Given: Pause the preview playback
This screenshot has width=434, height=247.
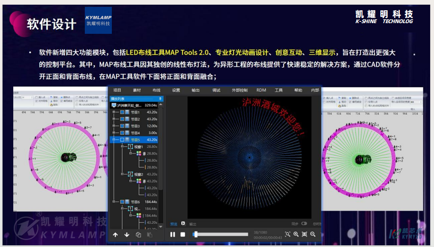Looking at the screenshot, I should coord(172,235).
